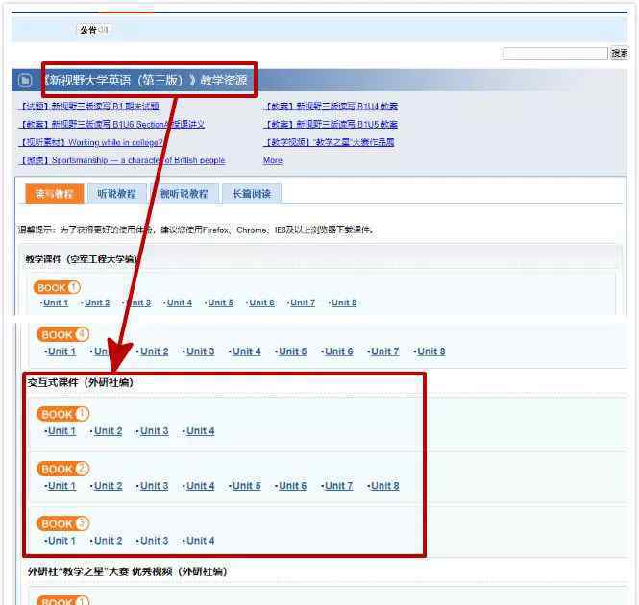The width and height of the screenshot is (639, 605).
Task: Click the 教学课件（空军工程大学编）heading
Action: [82, 259]
